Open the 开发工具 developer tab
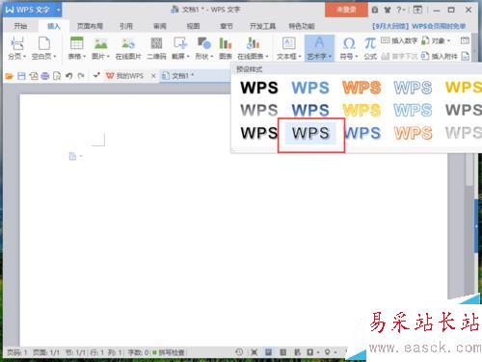Screen dimensions: 482x362 (262, 26)
